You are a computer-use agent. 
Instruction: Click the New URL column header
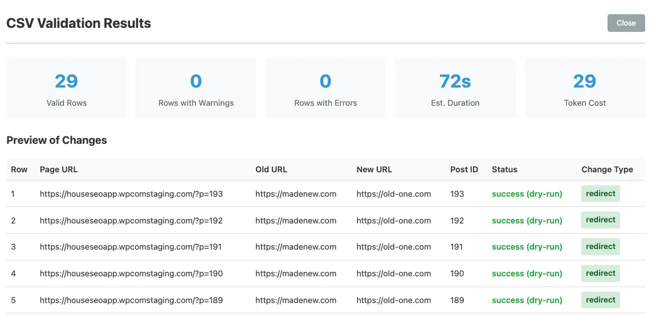coord(374,169)
